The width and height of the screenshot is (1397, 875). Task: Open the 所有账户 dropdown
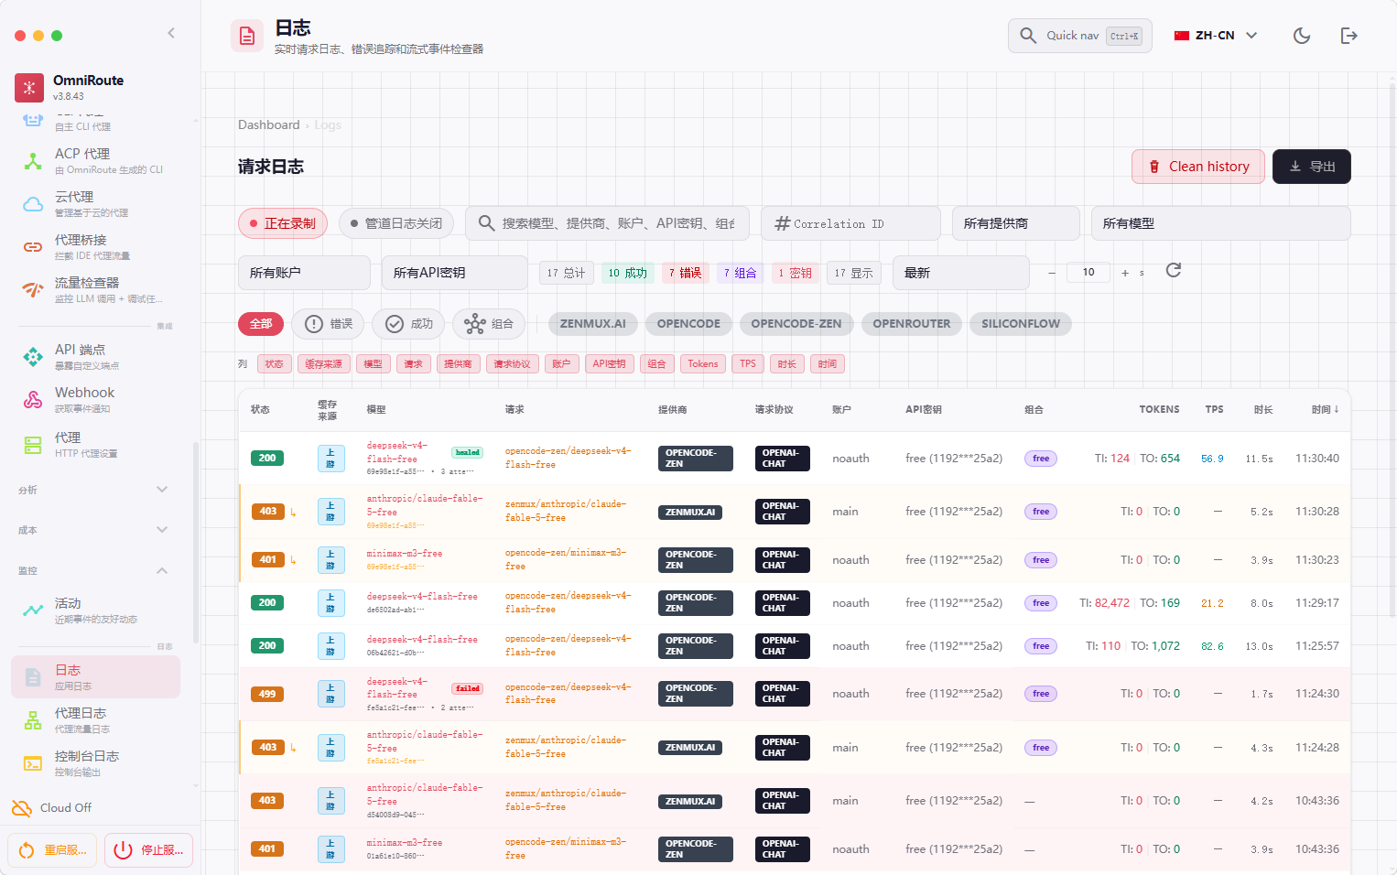pyautogui.click(x=304, y=273)
